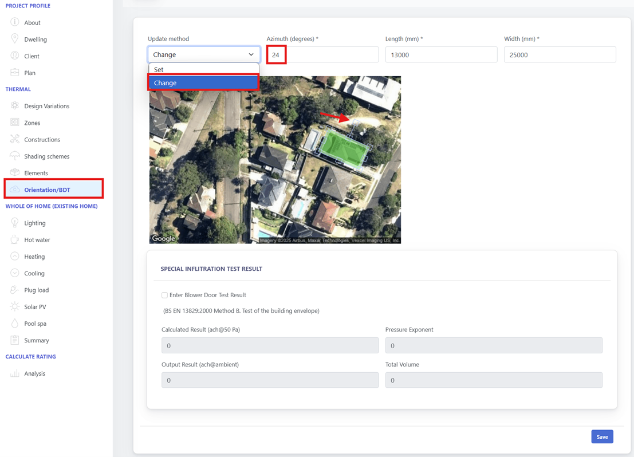Click the Design Variations atom icon
Screen dimensions: 634x457
click(14, 105)
